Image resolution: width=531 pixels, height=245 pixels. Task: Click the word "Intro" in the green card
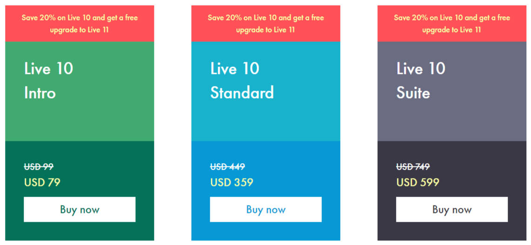point(40,93)
